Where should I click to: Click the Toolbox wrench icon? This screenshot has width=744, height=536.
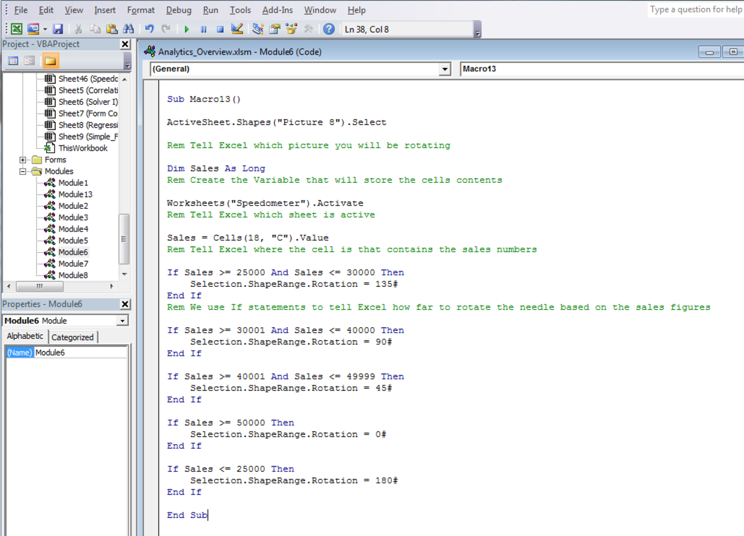pyautogui.click(x=308, y=29)
